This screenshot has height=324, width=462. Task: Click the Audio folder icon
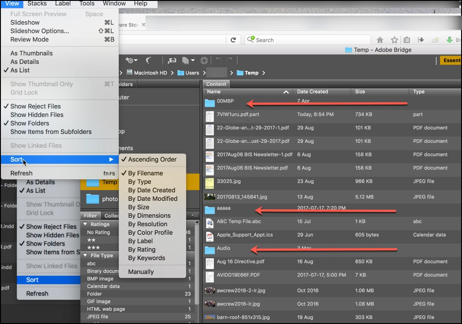[210, 250]
